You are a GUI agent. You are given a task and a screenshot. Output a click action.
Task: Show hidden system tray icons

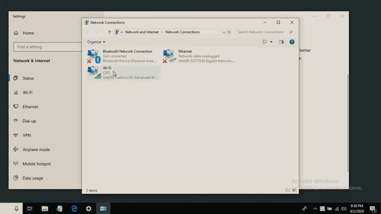[x=315, y=209]
